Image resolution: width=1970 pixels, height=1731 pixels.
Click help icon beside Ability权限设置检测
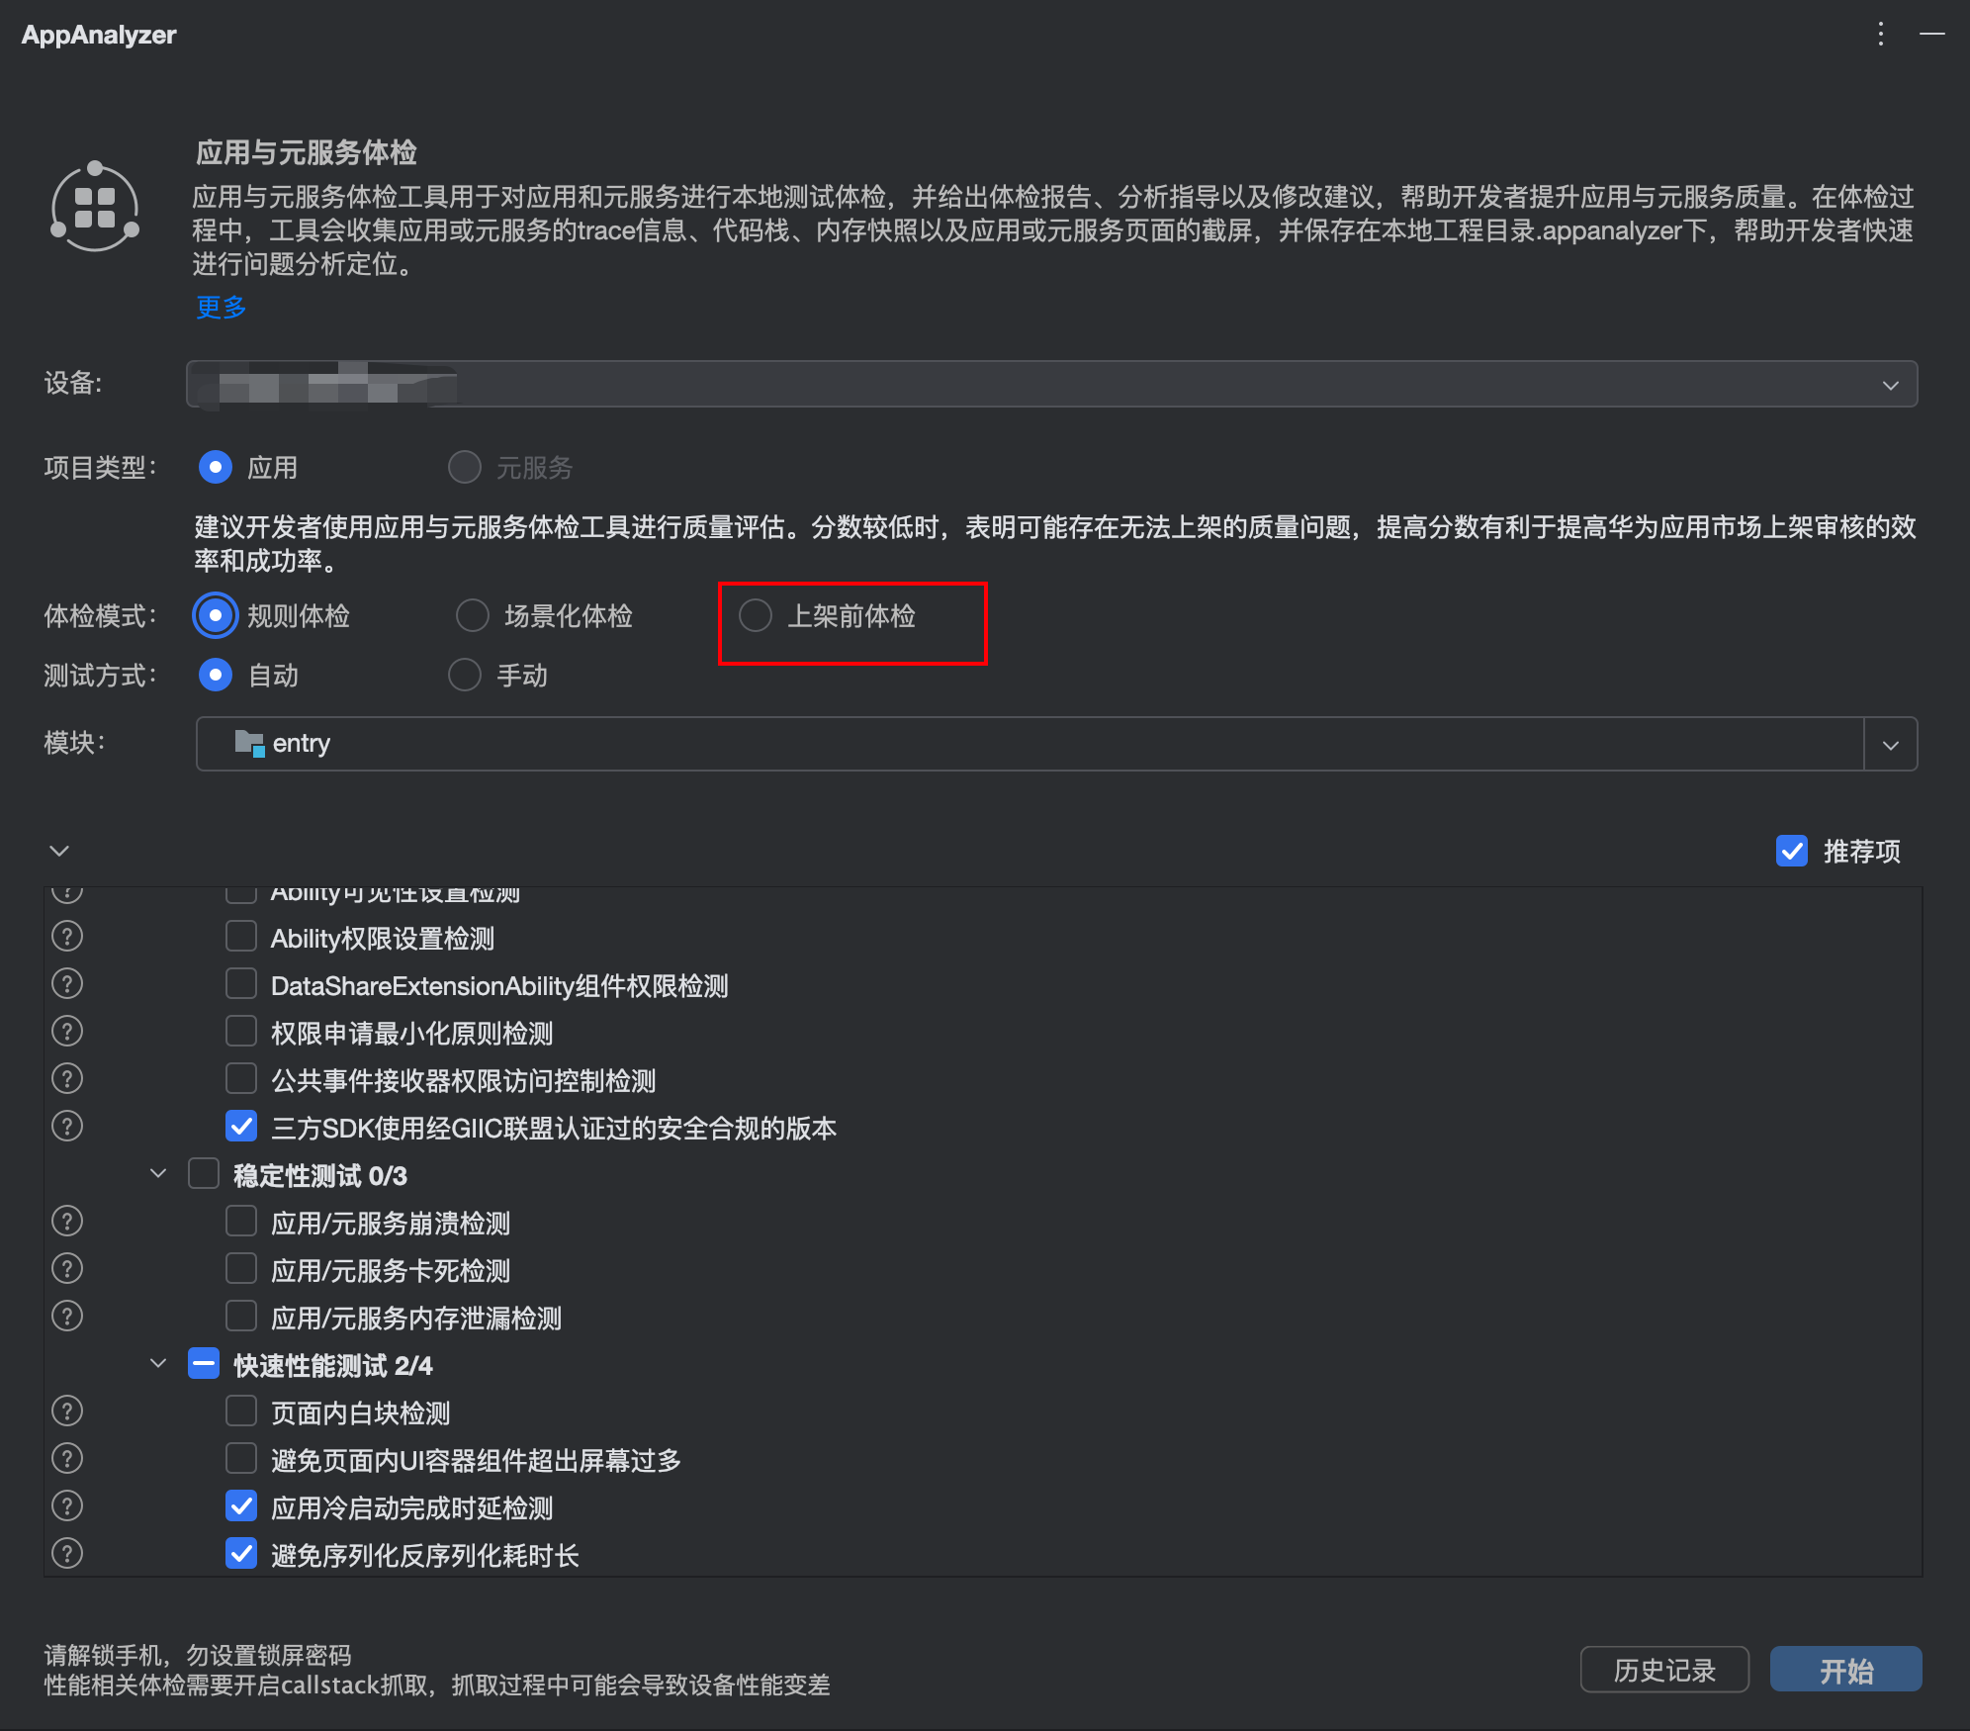pyautogui.click(x=66, y=936)
